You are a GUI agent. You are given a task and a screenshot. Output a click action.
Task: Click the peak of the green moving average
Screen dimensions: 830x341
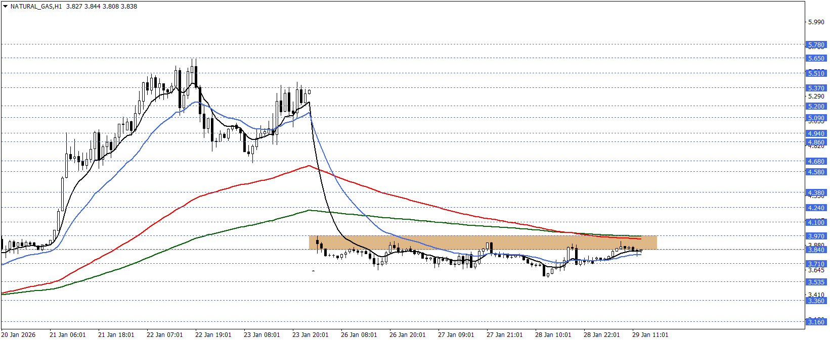click(309, 210)
